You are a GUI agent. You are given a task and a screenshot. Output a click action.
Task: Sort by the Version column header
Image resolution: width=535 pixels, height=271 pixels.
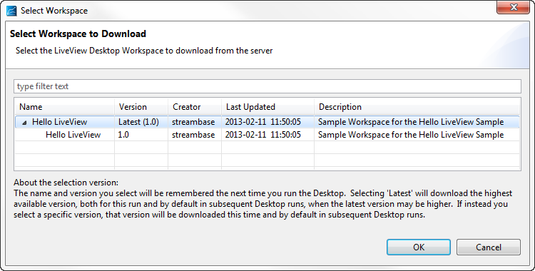[141, 107]
